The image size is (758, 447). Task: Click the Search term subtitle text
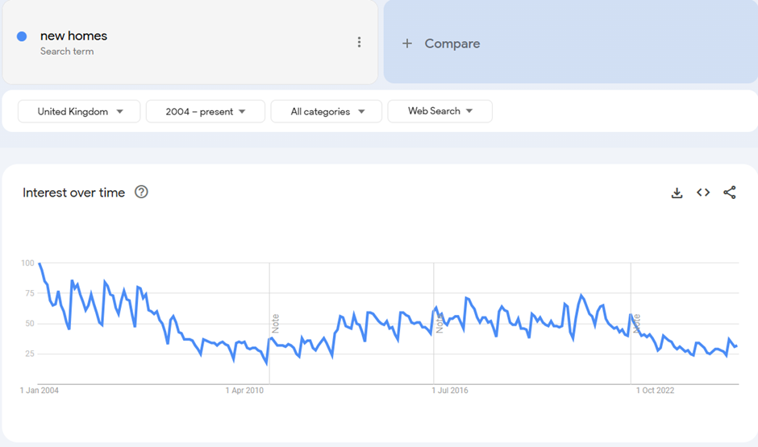pos(67,52)
